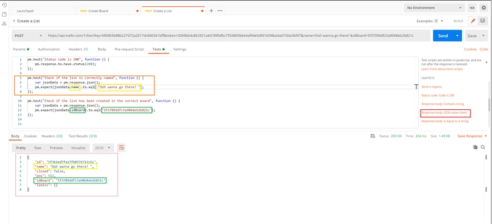Open environment quick look eye icon
Screen dimensions: 492x224
point(472,7)
